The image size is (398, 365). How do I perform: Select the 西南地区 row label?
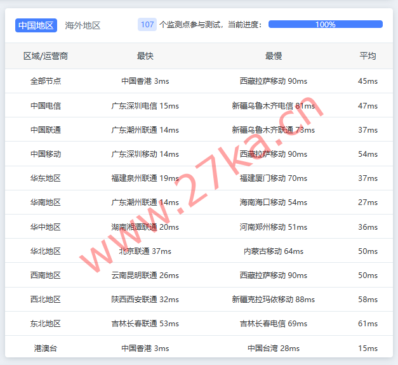click(x=46, y=275)
